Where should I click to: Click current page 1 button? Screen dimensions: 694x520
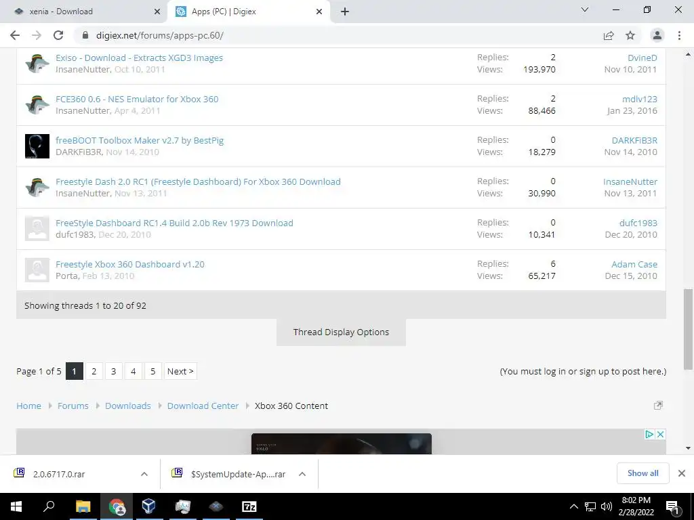75,371
